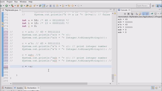162x91 pixels.
Task: Click the Next Annotation toolbar icon
Action: [57, 6]
